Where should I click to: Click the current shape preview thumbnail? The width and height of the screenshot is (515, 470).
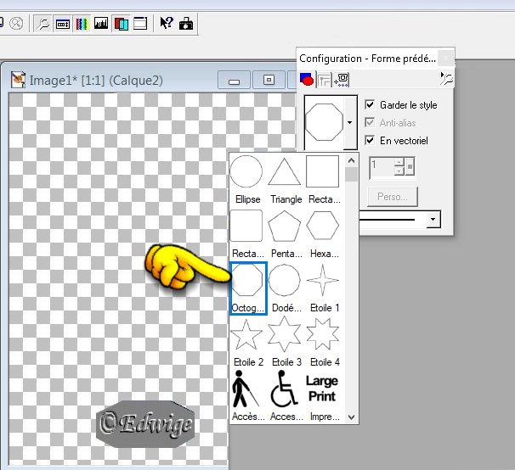(324, 122)
